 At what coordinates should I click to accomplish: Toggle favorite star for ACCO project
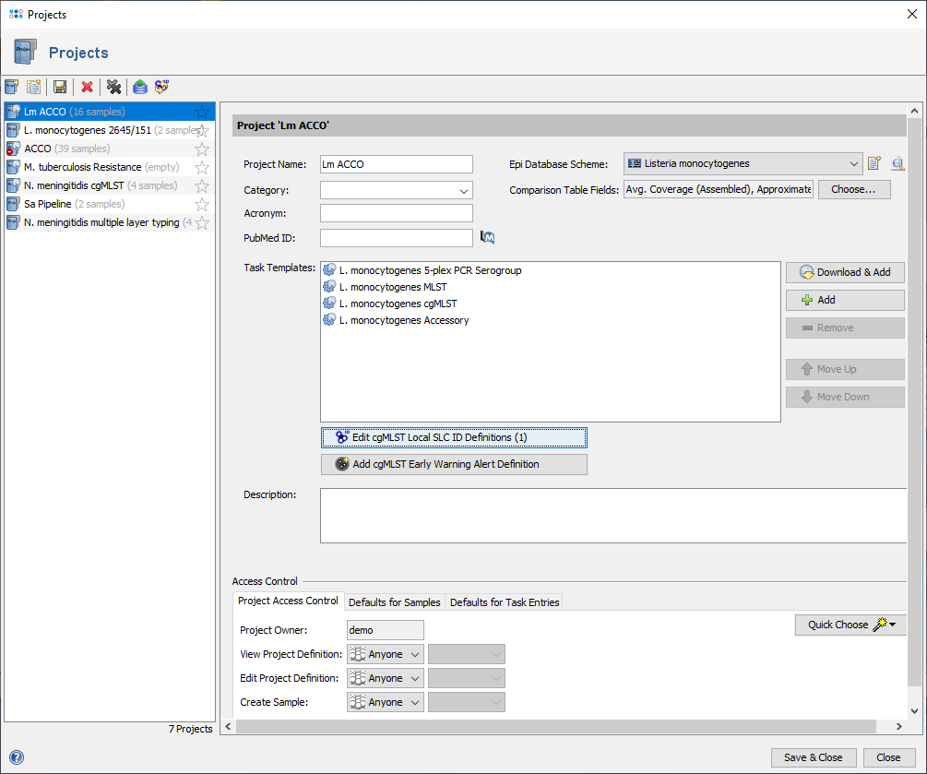202,149
